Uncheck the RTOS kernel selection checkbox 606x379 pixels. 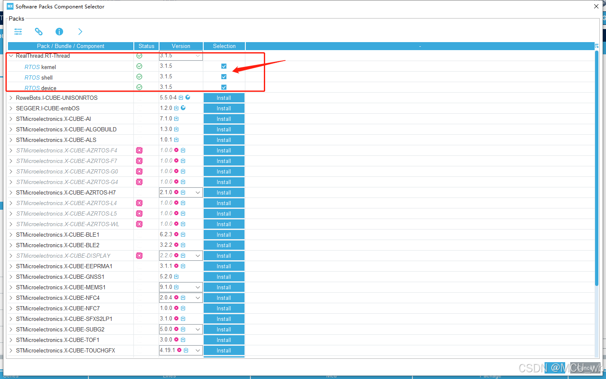coord(224,66)
